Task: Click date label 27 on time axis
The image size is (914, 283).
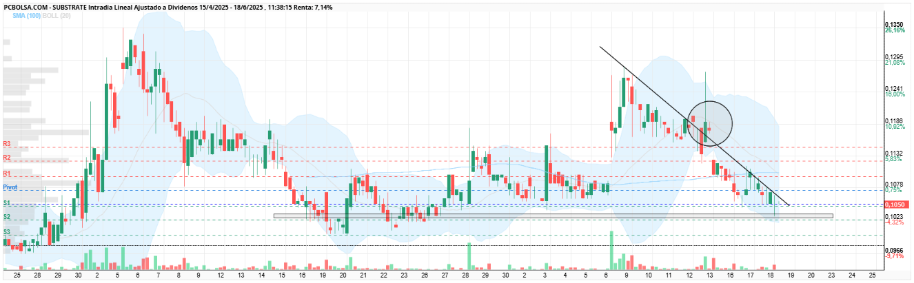Action: pos(445,275)
